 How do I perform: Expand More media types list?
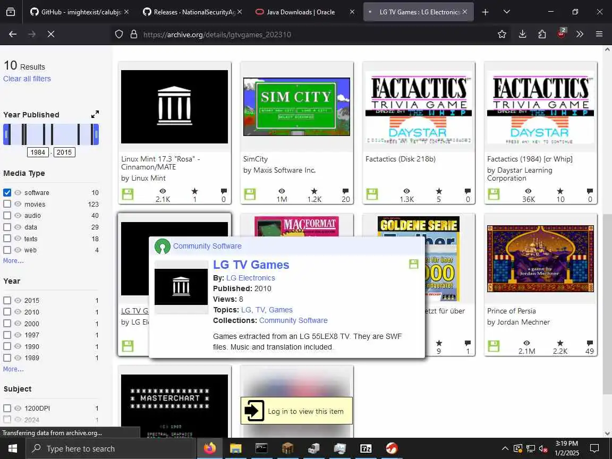coord(13,261)
